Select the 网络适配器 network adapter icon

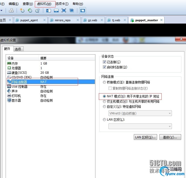click(9, 82)
